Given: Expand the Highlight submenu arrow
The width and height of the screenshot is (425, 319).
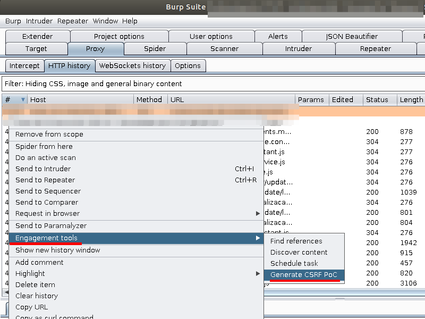Looking at the screenshot, I should coord(258,274).
